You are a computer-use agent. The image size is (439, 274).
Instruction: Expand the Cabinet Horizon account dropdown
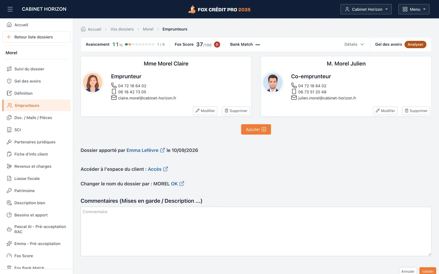(366, 9)
